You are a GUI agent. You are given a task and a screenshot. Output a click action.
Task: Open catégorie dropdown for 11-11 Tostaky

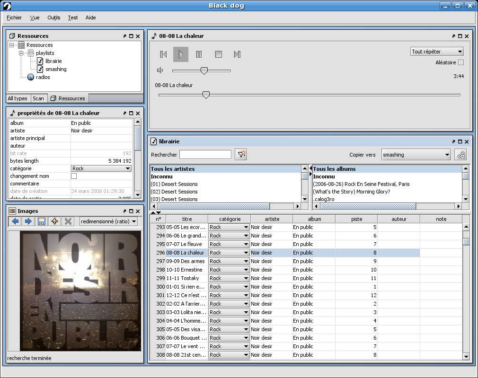[229, 278]
